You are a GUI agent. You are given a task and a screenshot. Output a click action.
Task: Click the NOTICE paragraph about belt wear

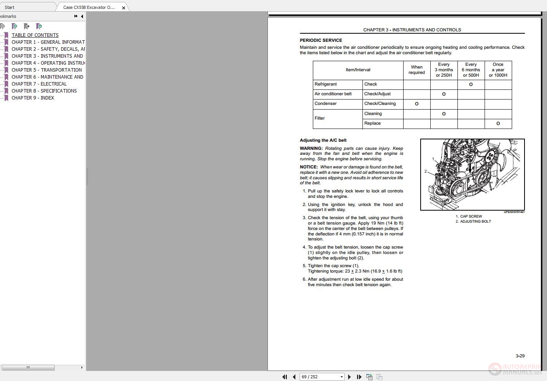coord(351,175)
